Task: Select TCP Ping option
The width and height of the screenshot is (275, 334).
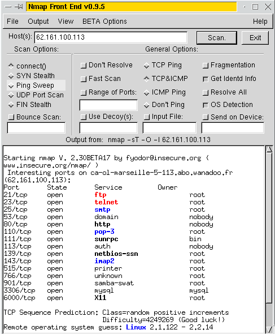Action: [x=146, y=66]
